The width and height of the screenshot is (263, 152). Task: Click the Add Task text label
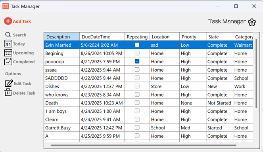[22, 21]
